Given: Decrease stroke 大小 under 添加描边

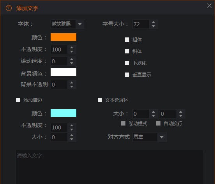Looking at the screenshot, I should pos(72,139).
